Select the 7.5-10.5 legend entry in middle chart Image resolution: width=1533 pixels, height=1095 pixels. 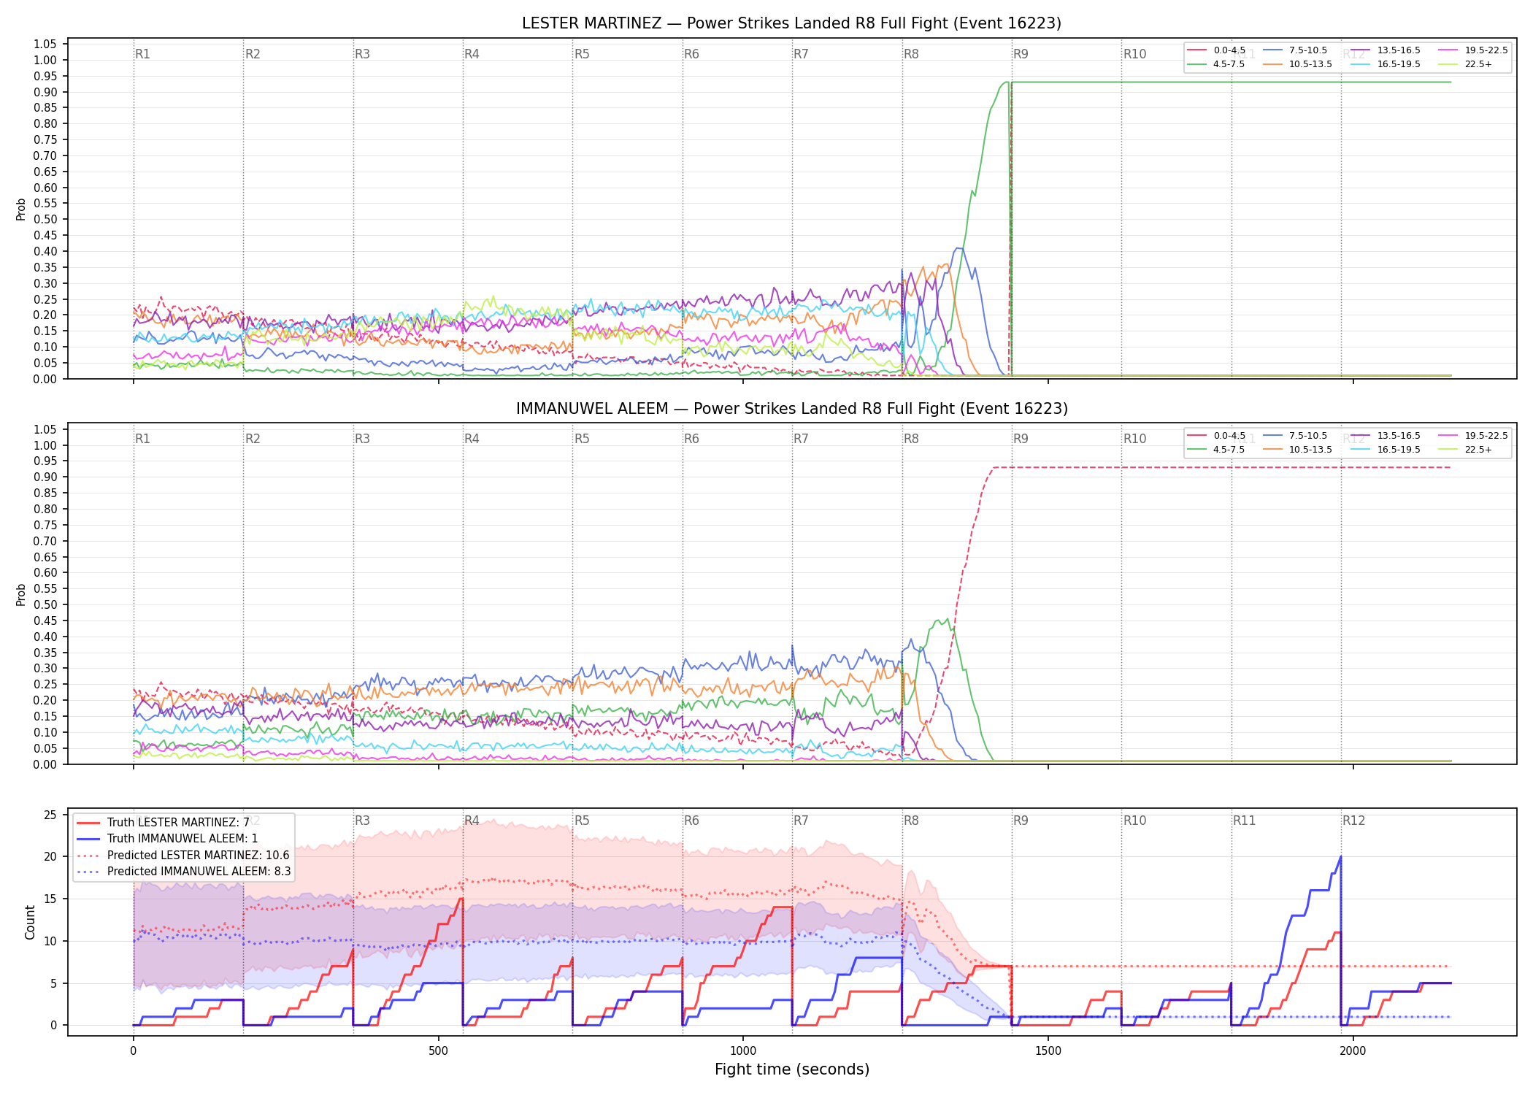coord(1295,436)
